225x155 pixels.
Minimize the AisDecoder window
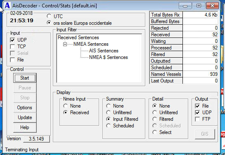tap(185, 6)
